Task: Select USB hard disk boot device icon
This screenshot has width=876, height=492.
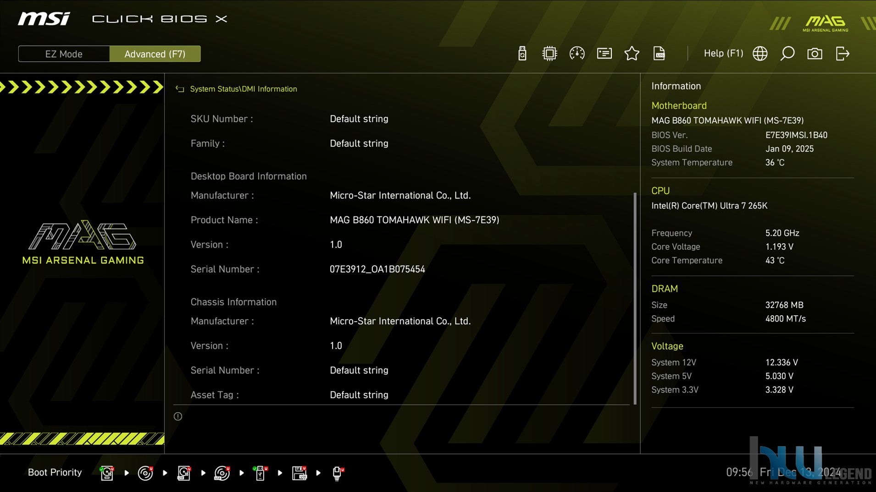Action: pos(184,473)
